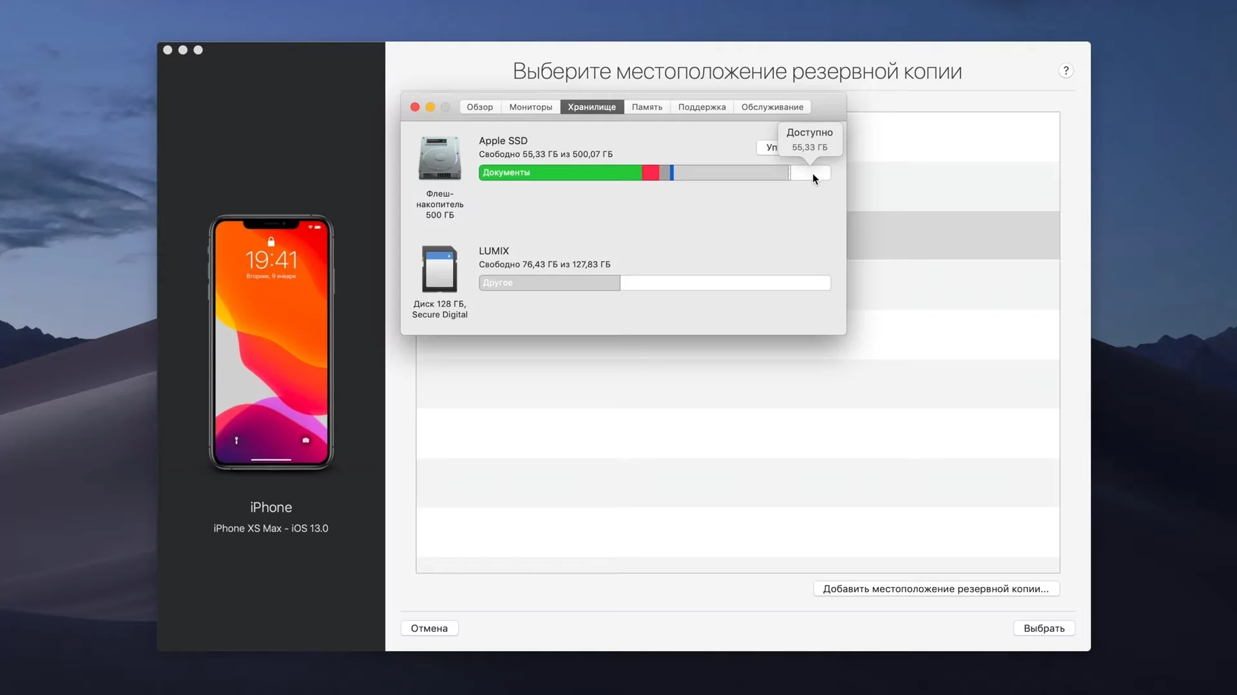Screen dimensions: 1237x695
Task: Click the white free space in LUMIX bar
Action: click(725, 283)
